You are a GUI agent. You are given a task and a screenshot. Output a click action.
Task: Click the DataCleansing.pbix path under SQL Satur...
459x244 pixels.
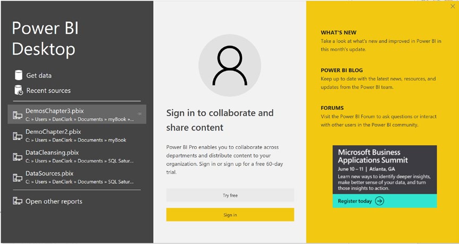pyautogui.click(x=80, y=161)
